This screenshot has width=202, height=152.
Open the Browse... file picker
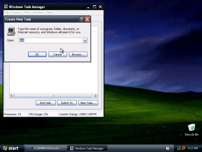pyautogui.click(x=78, y=54)
